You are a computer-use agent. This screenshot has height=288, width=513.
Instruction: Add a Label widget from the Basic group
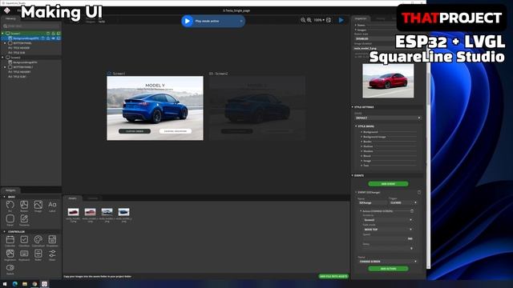(x=52, y=206)
